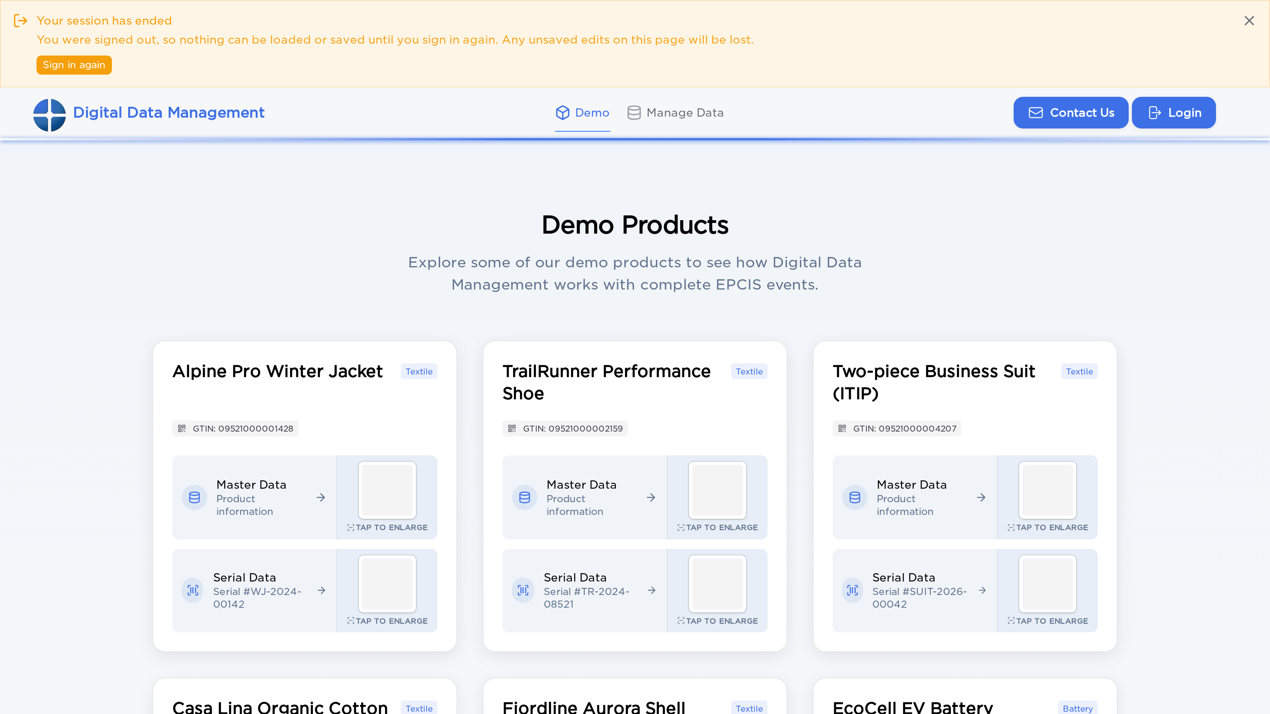Click the QR icon beside GTIN 09521000002159

[512, 429]
